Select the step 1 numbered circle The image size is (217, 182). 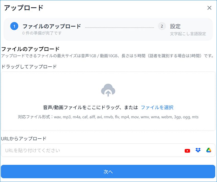point(14,26)
